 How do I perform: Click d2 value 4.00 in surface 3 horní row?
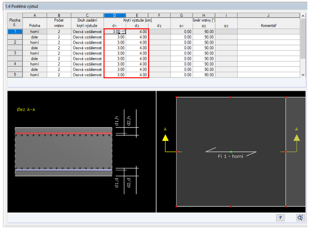tap(137, 53)
